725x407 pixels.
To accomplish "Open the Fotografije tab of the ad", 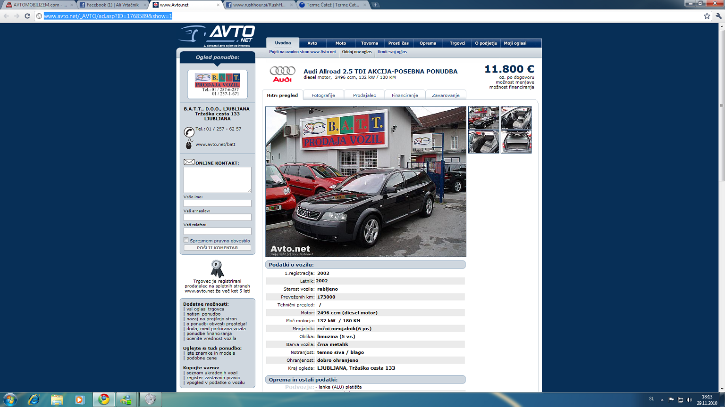I will pos(323,95).
